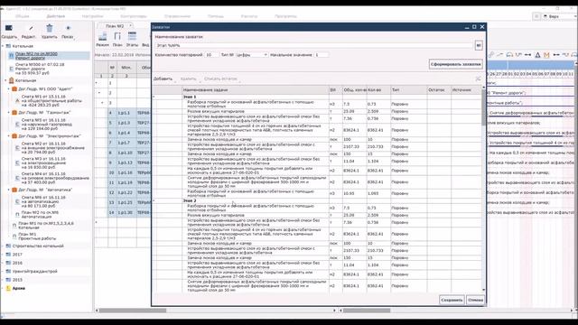Click row 4 cell 1.р1.1 in plan grid

(x=126, y=113)
